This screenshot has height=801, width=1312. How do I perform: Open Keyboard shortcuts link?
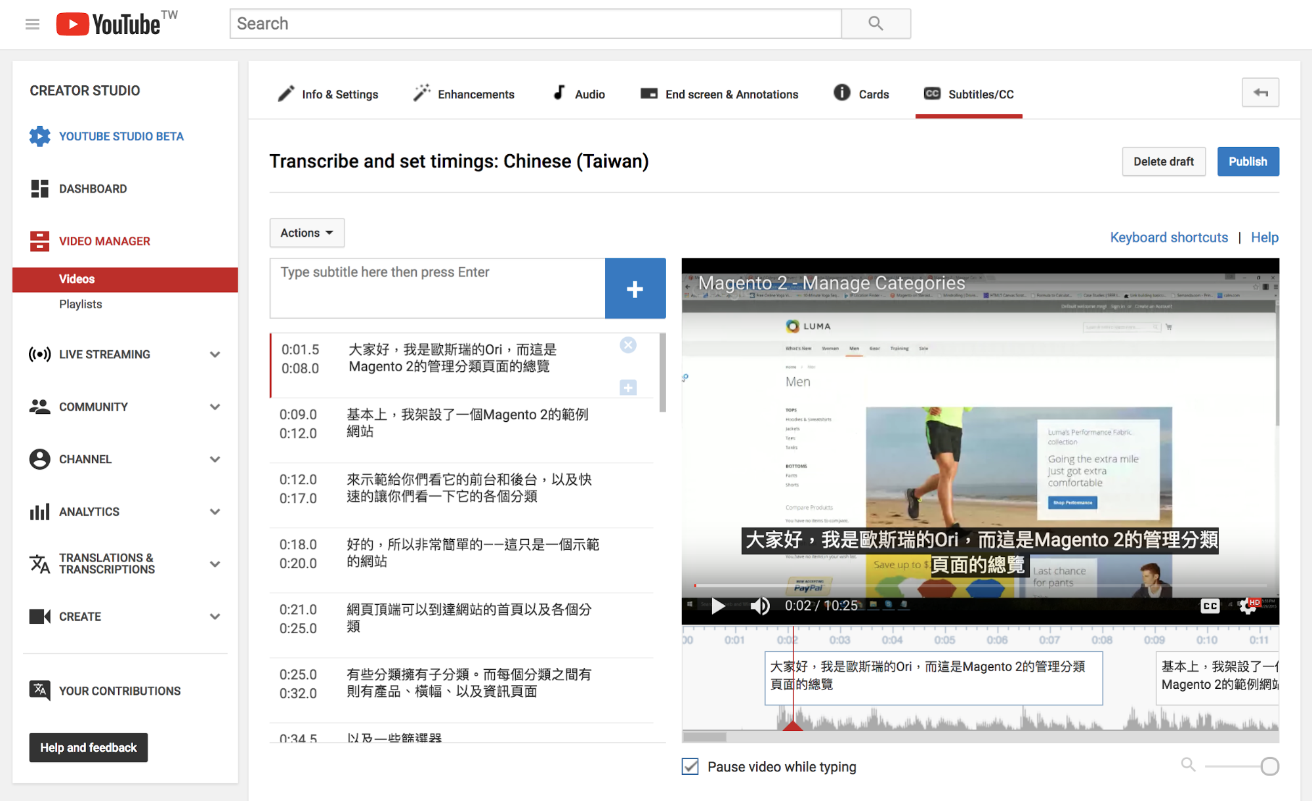[x=1168, y=237]
